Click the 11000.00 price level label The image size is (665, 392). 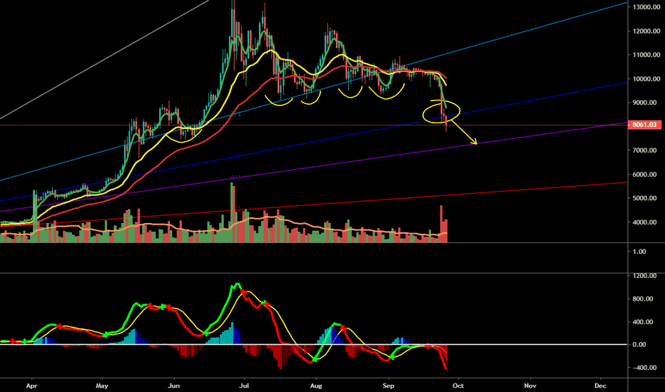[646, 55]
